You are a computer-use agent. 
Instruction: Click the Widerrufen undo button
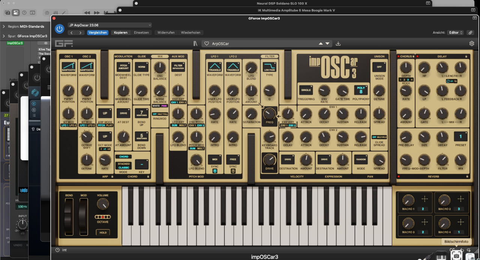[166, 33]
